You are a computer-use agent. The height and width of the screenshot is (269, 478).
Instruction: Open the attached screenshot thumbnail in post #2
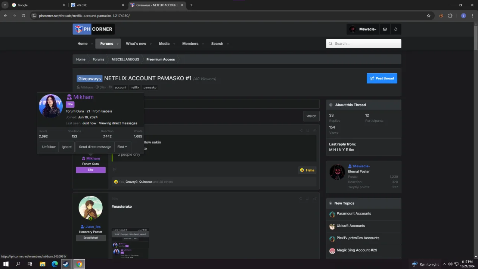tap(130, 243)
